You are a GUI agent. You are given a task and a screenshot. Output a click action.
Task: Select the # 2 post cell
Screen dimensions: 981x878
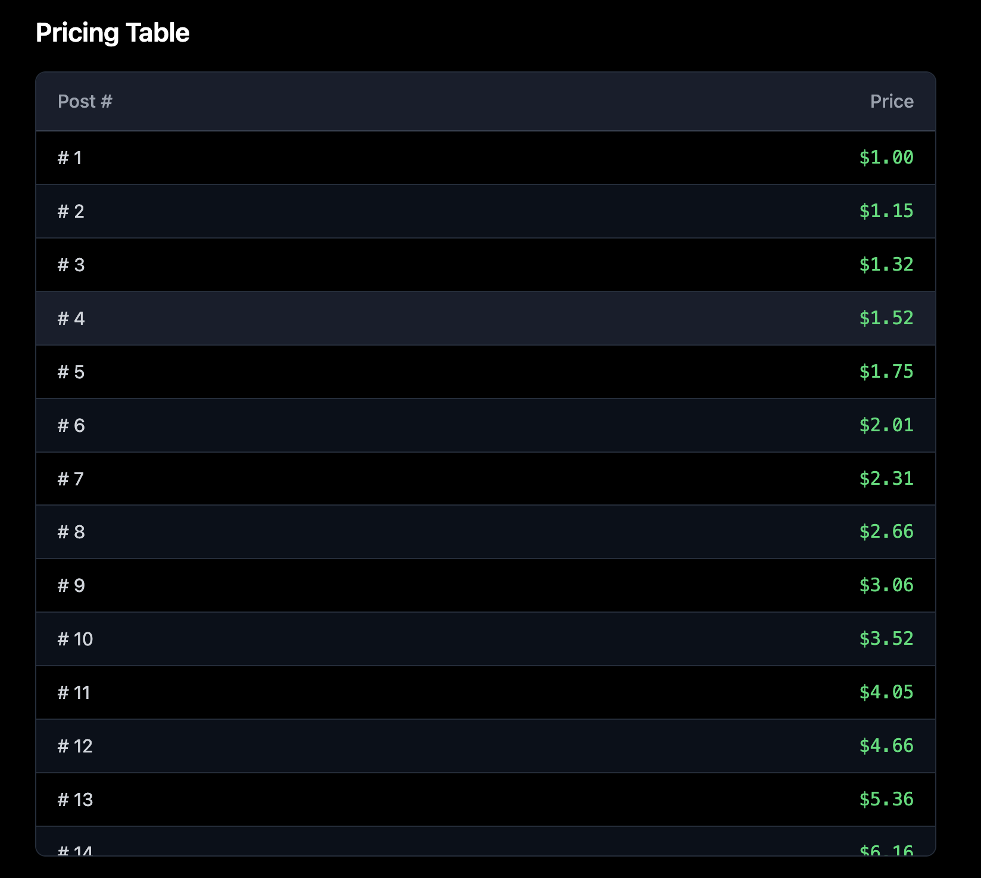pos(71,211)
